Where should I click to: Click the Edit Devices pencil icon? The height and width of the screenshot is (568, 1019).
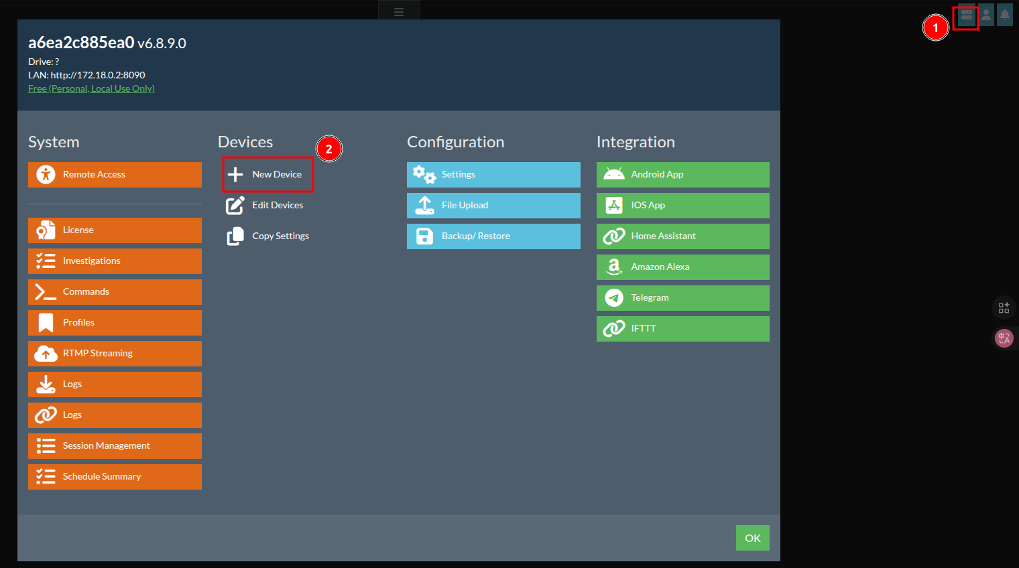tap(235, 206)
